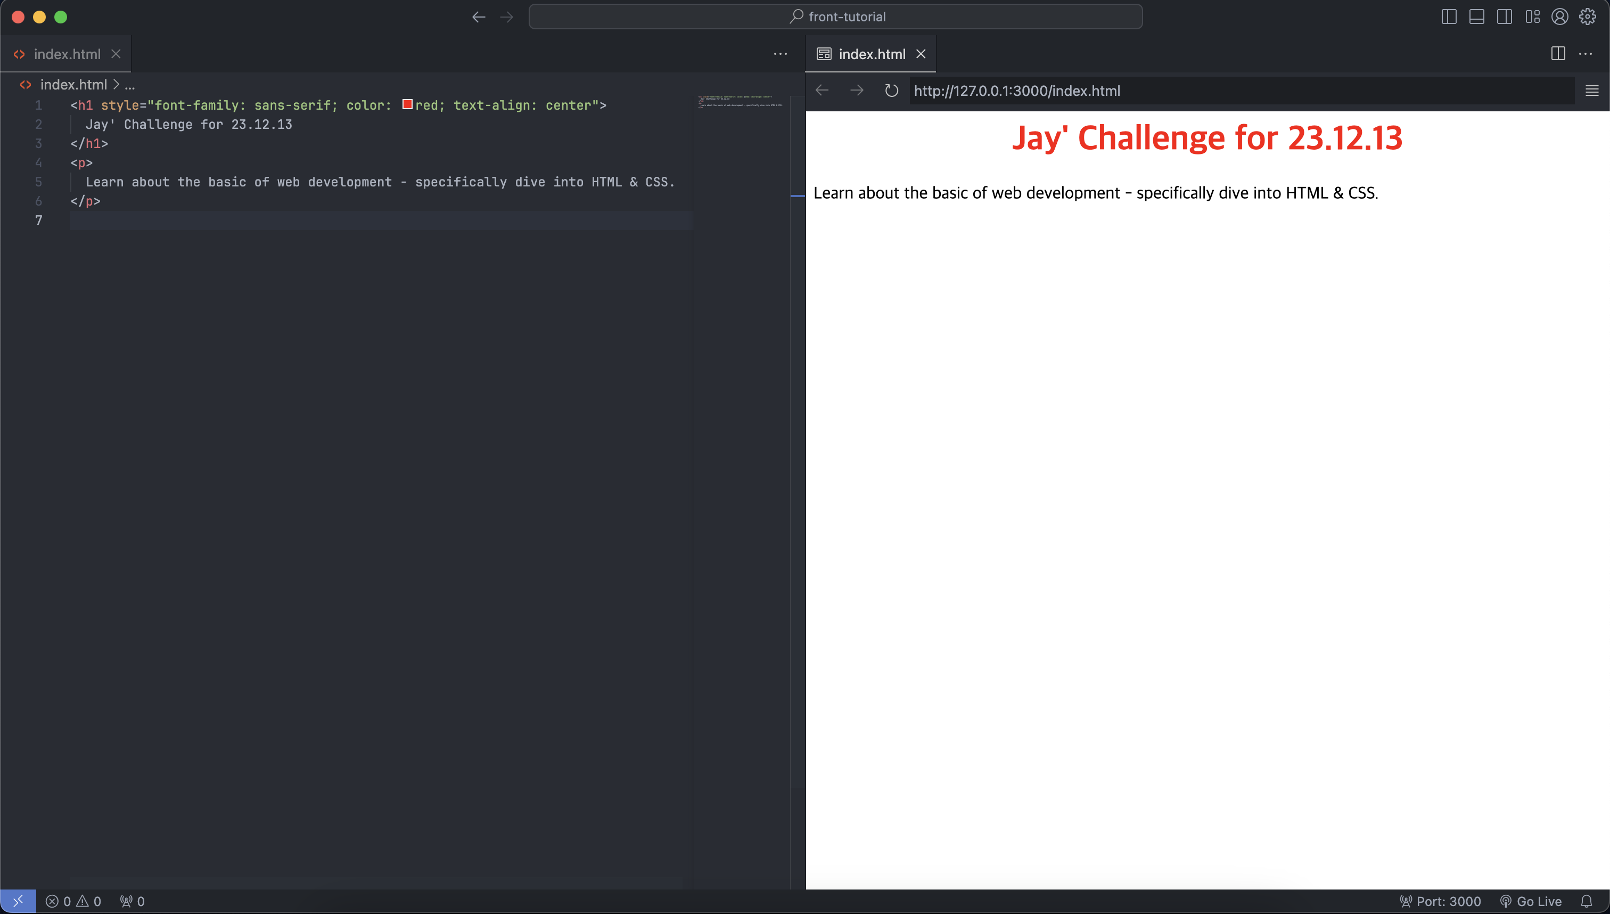Click Go Live in the status bar
Viewport: 1610px width, 914px height.
tap(1531, 901)
